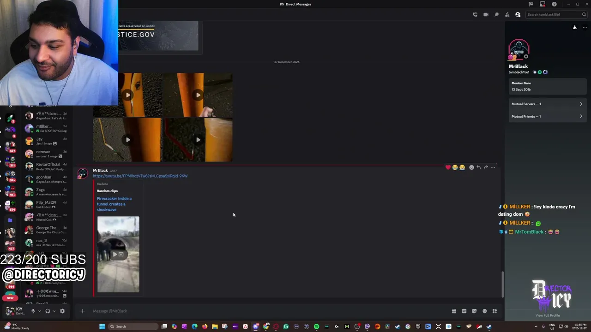Open Spotify from the taskbar
This screenshot has width=591, height=332.
[316, 326]
